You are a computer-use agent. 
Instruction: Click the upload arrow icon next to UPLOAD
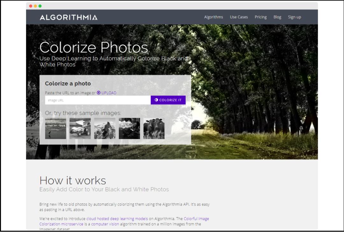coord(98,93)
